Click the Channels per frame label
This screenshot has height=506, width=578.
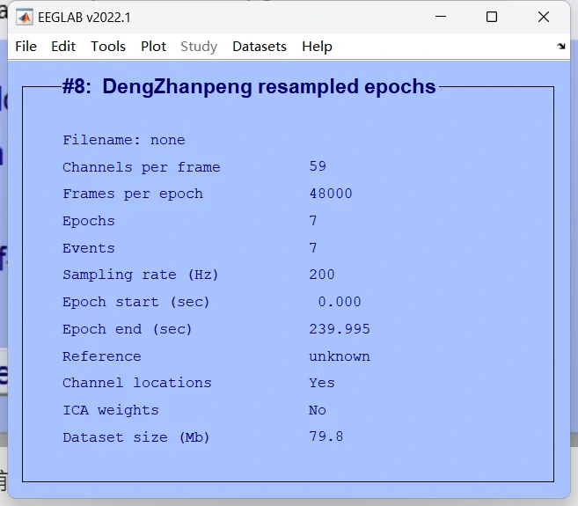tap(141, 167)
